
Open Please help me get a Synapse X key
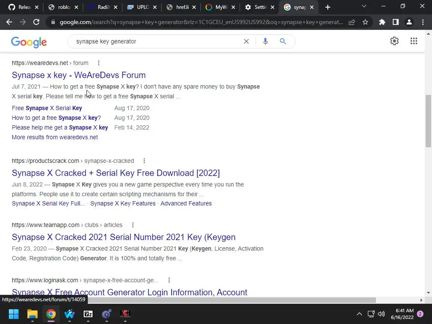[x=60, y=127]
